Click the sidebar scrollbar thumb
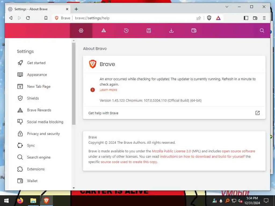275x206 pixels. click(x=74, y=84)
